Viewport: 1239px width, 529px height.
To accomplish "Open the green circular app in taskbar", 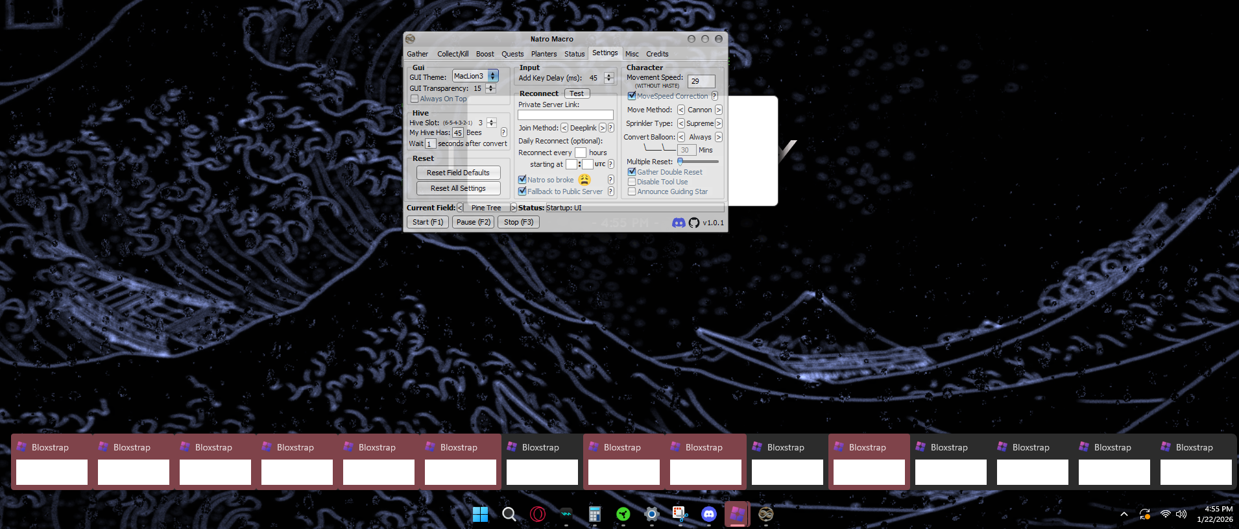I will pos(623,515).
